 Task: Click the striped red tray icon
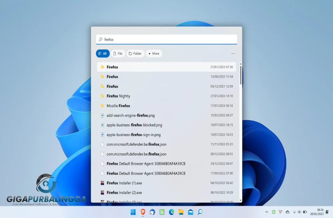pos(280,212)
